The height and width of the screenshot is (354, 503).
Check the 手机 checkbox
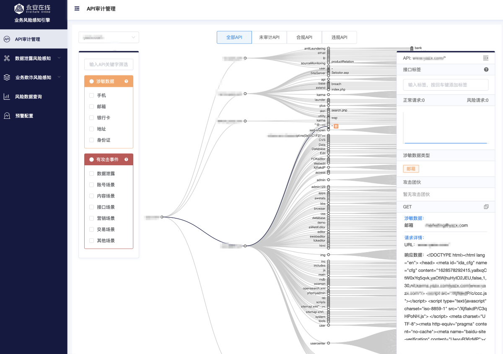(x=91, y=96)
